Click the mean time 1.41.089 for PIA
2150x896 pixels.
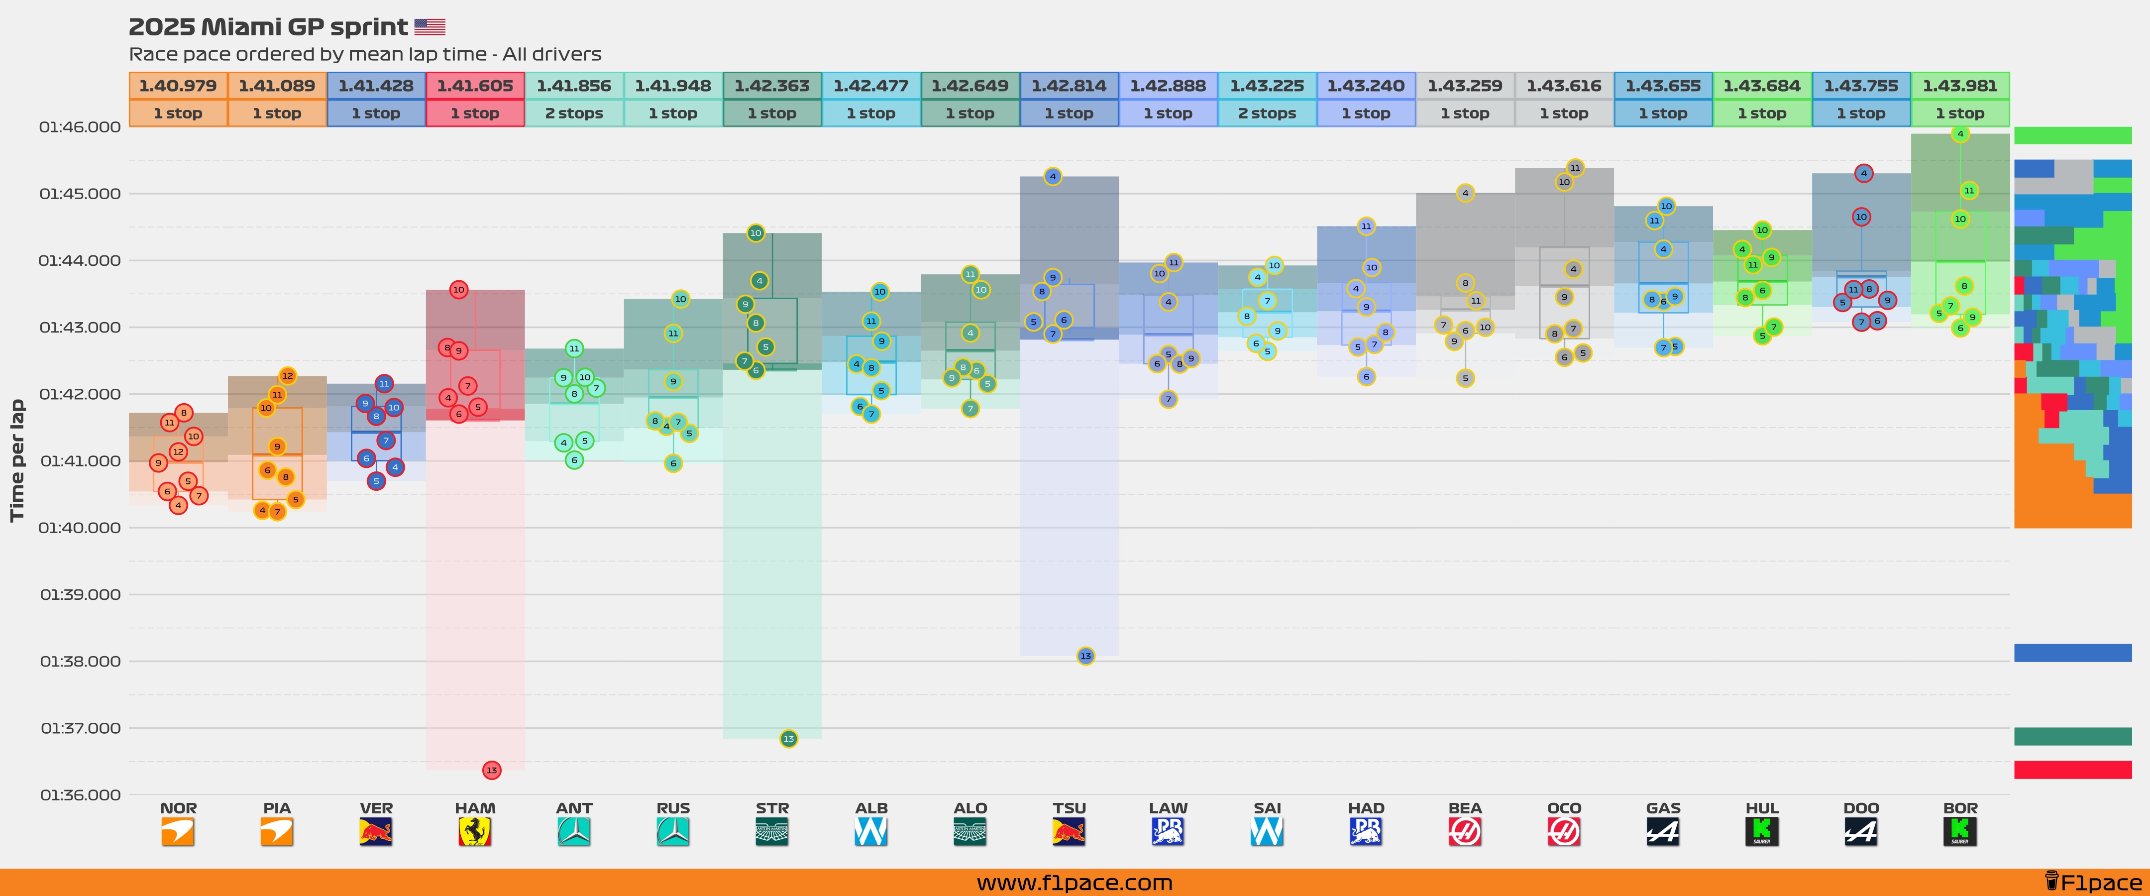(277, 86)
